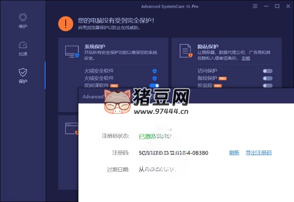
Task: Click the 隐私保护 document icon
Action: [x=185, y=51]
